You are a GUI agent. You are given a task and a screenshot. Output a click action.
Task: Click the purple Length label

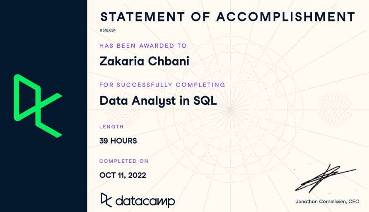(x=111, y=127)
